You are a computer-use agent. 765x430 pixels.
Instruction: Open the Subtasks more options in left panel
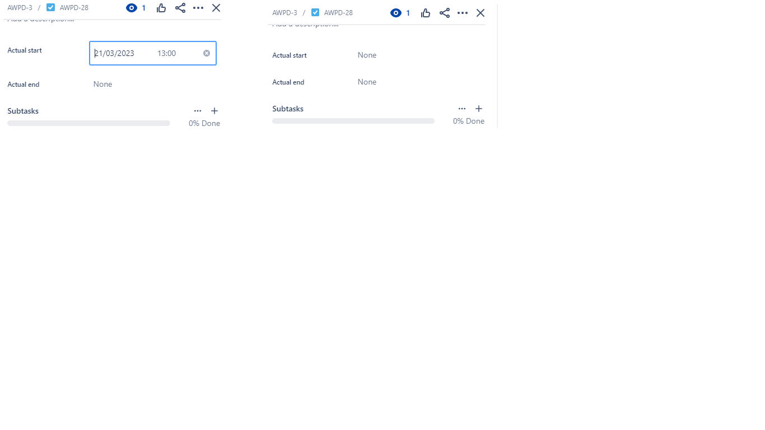198,111
